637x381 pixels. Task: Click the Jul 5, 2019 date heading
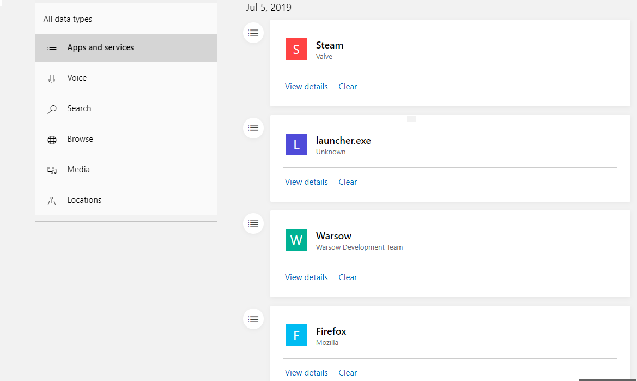tap(269, 8)
